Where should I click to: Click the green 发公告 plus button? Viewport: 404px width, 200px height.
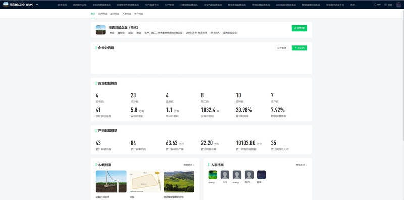(x=299, y=48)
